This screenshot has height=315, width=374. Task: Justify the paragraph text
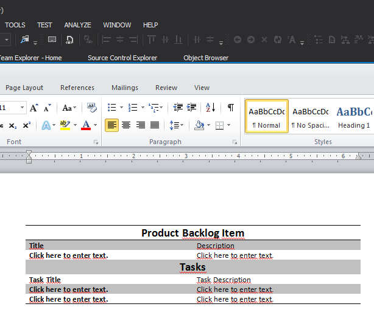tap(155, 125)
